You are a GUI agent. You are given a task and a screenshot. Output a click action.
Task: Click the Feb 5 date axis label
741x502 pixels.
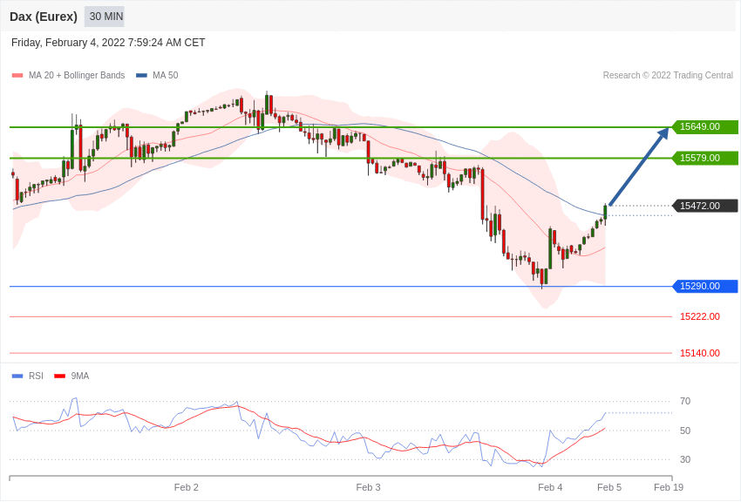click(609, 487)
